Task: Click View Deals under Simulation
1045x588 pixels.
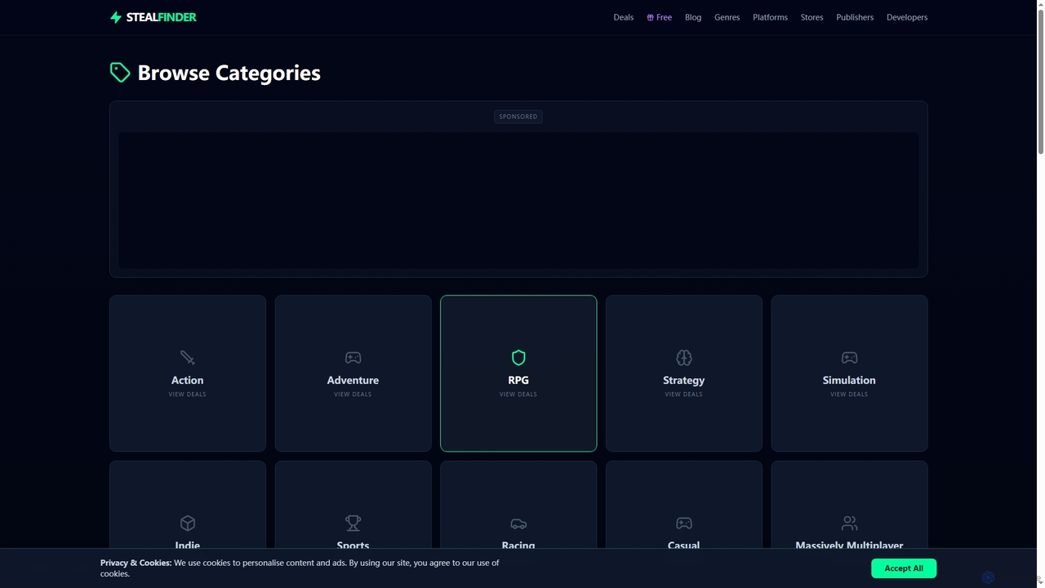Action: click(849, 394)
